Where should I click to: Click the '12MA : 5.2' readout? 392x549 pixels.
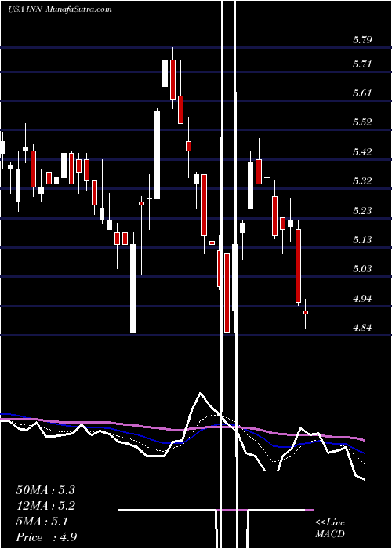pos(45,506)
